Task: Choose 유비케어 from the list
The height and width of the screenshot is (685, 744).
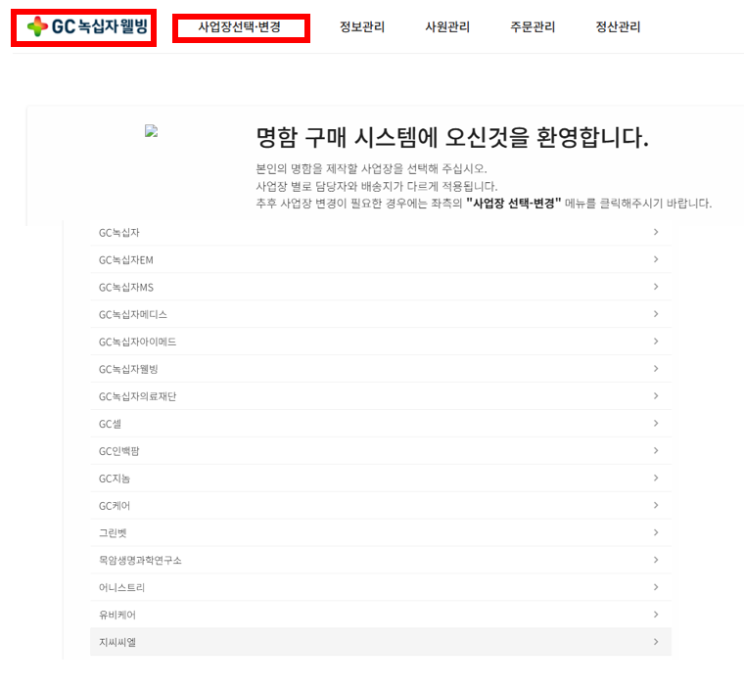Action: tap(381, 615)
